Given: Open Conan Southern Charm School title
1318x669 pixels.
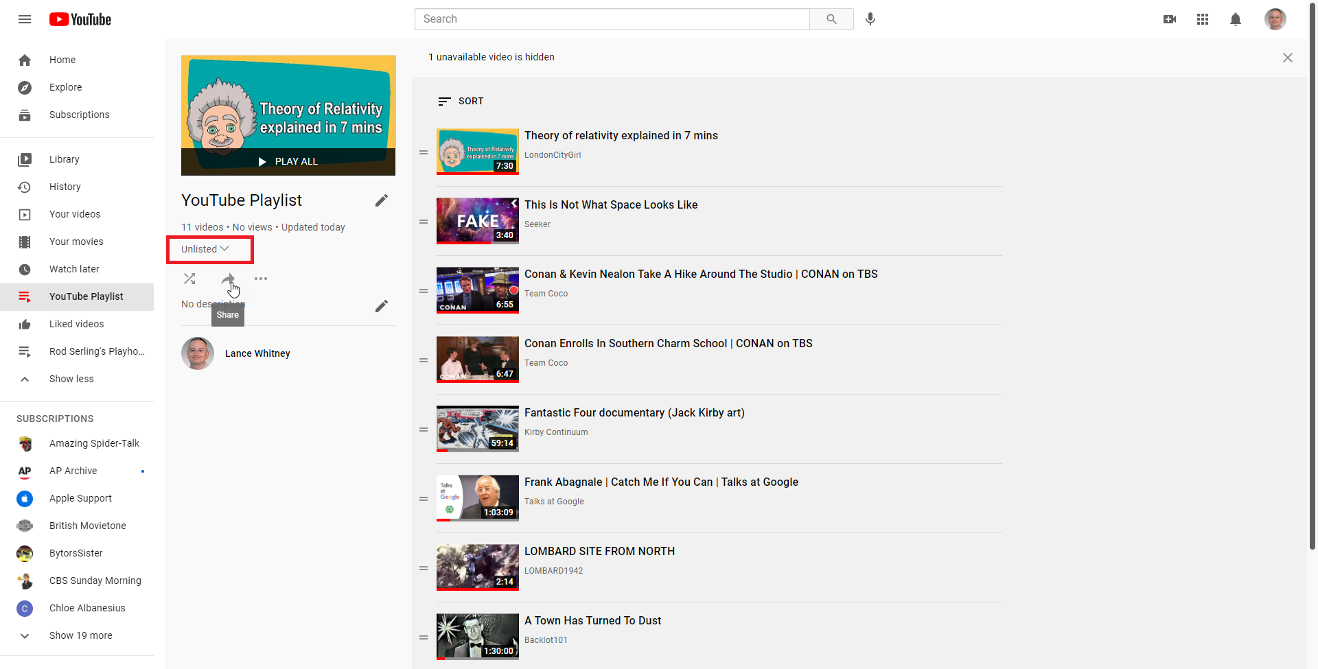Looking at the screenshot, I should pyautogui.click(x=669, y=343).
